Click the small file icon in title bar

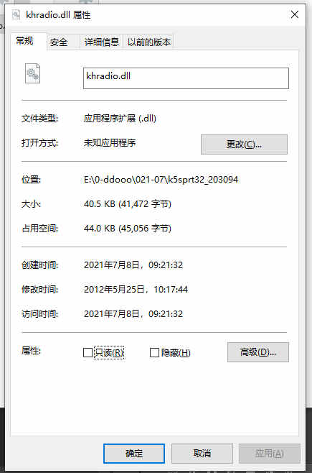[16, 14]
